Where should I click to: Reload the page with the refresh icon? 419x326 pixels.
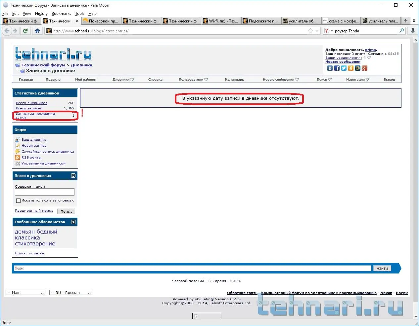click(x=25, y=31)
